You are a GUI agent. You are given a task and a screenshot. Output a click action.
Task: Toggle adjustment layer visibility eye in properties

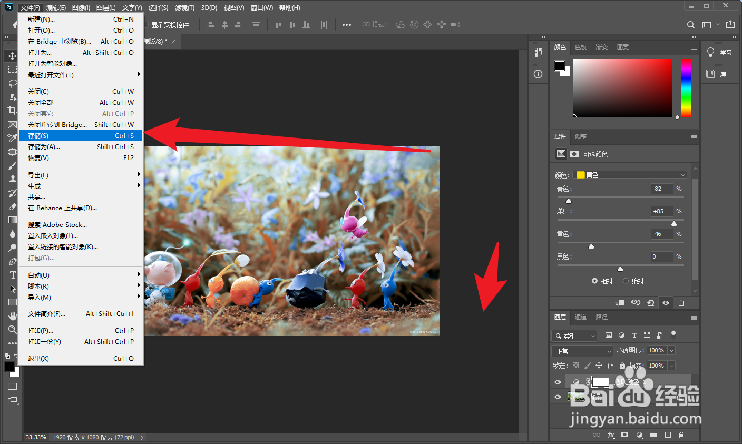pyautogui.click(x=666, y=303)
